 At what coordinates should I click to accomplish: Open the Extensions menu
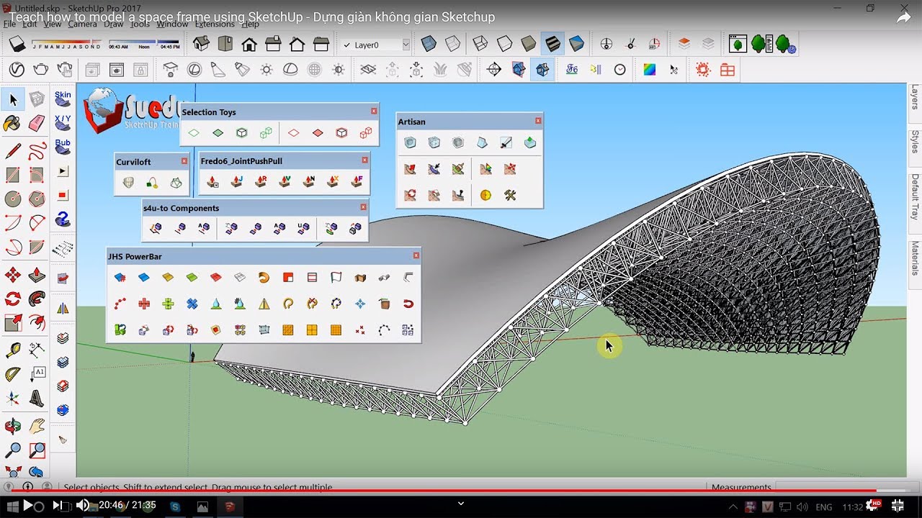pos(215,24)
